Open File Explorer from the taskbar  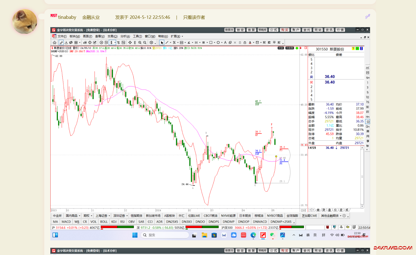(x=204, y=235)
